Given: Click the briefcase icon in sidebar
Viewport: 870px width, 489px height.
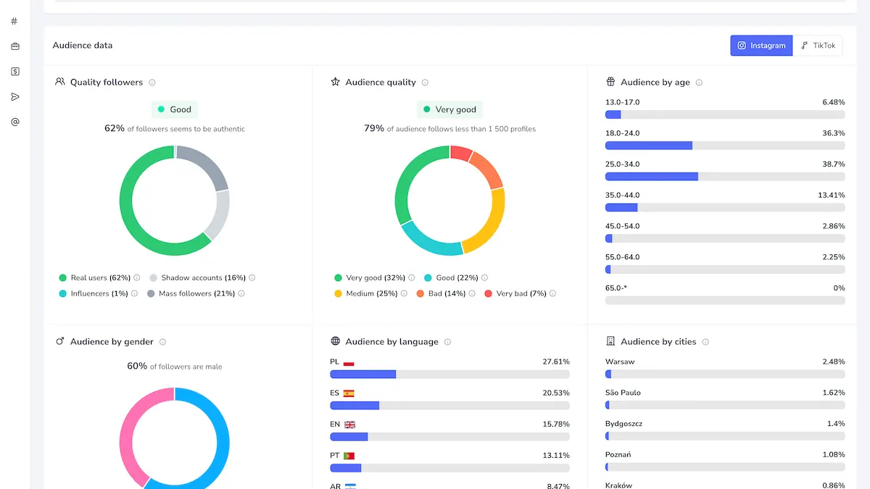Looking at the screenshot, I should click(14, 46).
